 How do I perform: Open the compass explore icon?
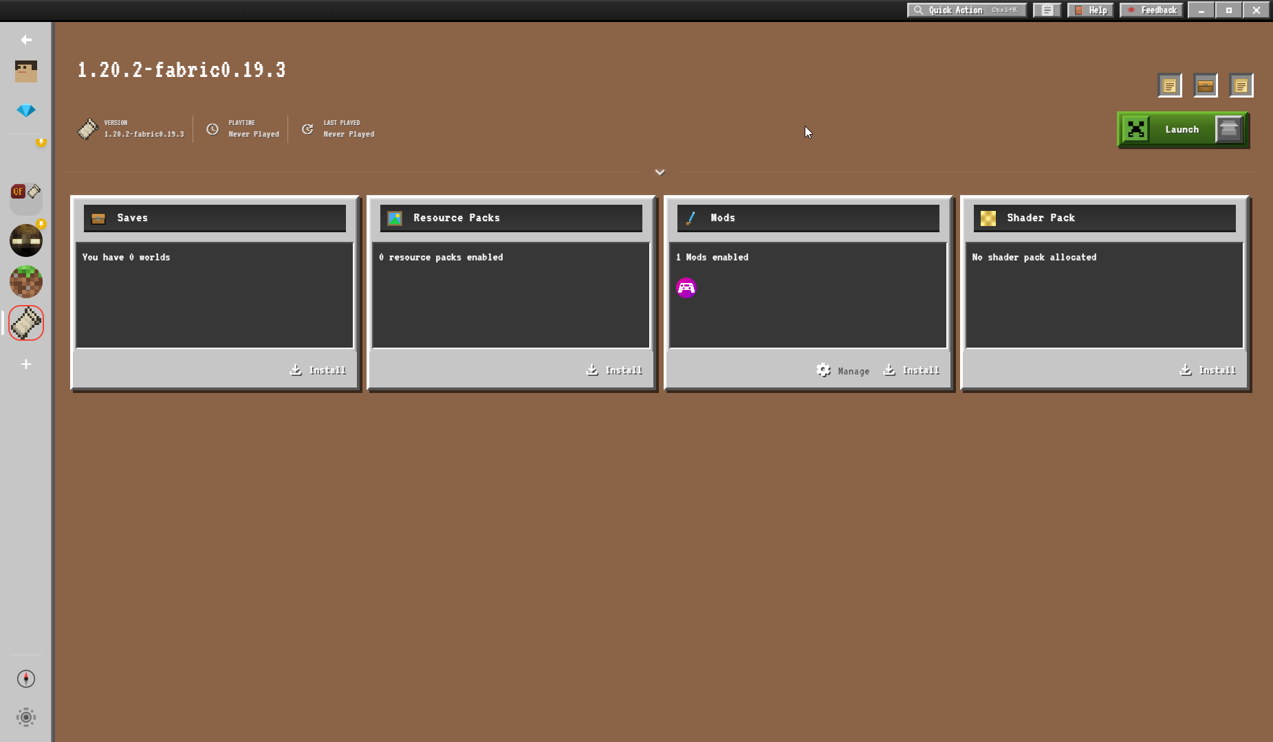[26, 679]
